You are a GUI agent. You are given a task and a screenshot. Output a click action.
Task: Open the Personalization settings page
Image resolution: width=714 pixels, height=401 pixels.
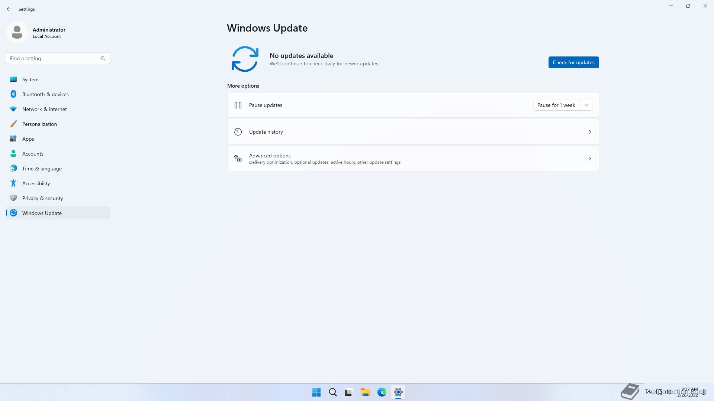[39, 124]
